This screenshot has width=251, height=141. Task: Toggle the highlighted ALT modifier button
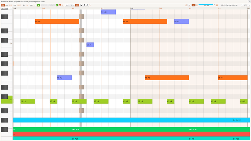tap(77, 5)
